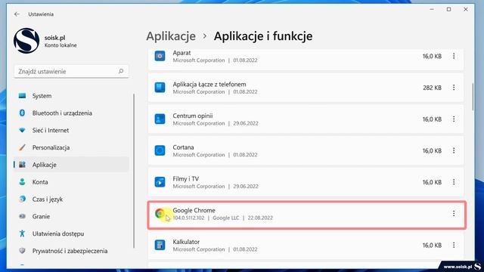
Task: Open three-dot menu for Cortana
Action: 454,150
